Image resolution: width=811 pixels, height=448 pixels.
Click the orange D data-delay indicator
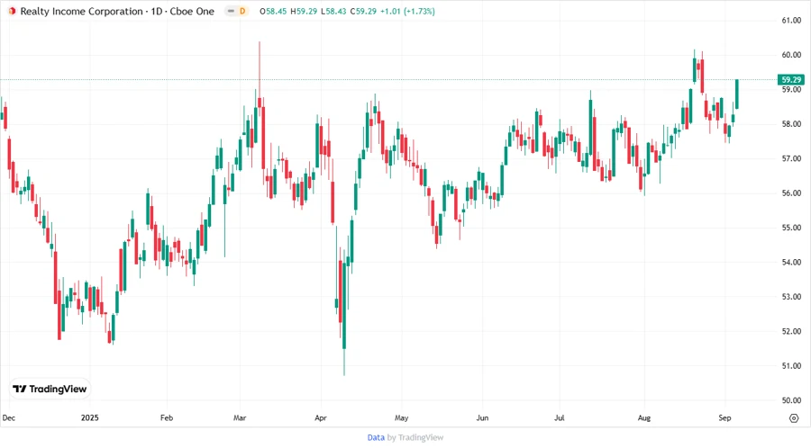(x=242, y=11)
